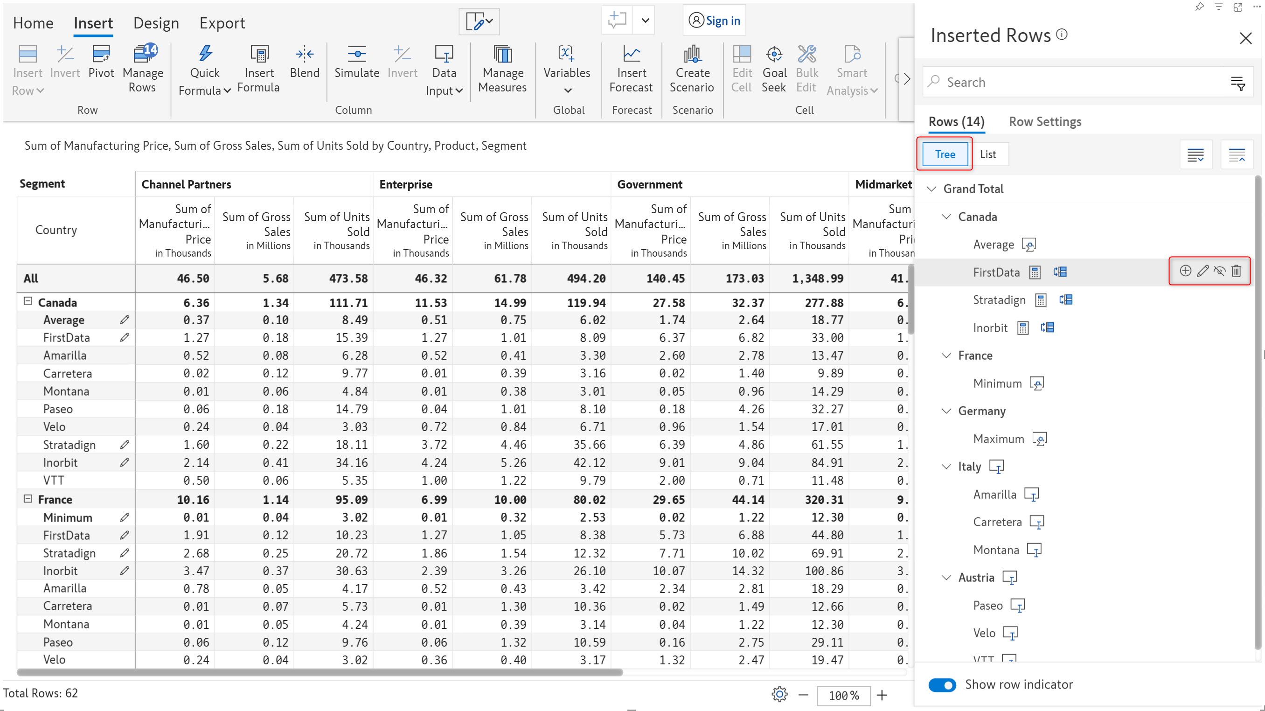Switch to the Design ribbon tab
This screenshot has width=1265, height=711.
pyautogui.click(x=156, y=23)
